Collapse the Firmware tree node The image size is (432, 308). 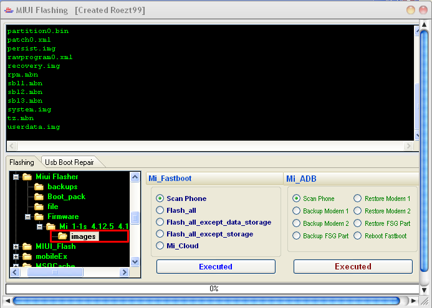pos(28,217)
